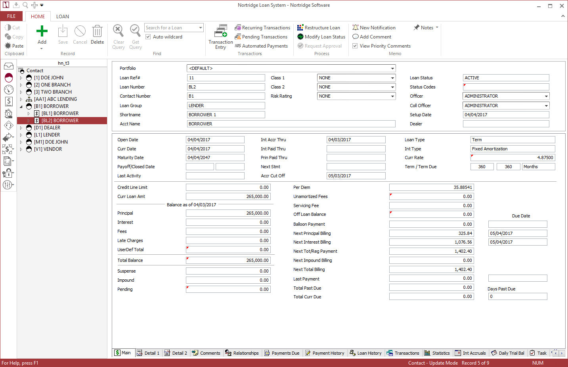Select the [L1] LENDER contact
Image resolution: width=568 pixels, height=367 pixels.
coord(47,135)
